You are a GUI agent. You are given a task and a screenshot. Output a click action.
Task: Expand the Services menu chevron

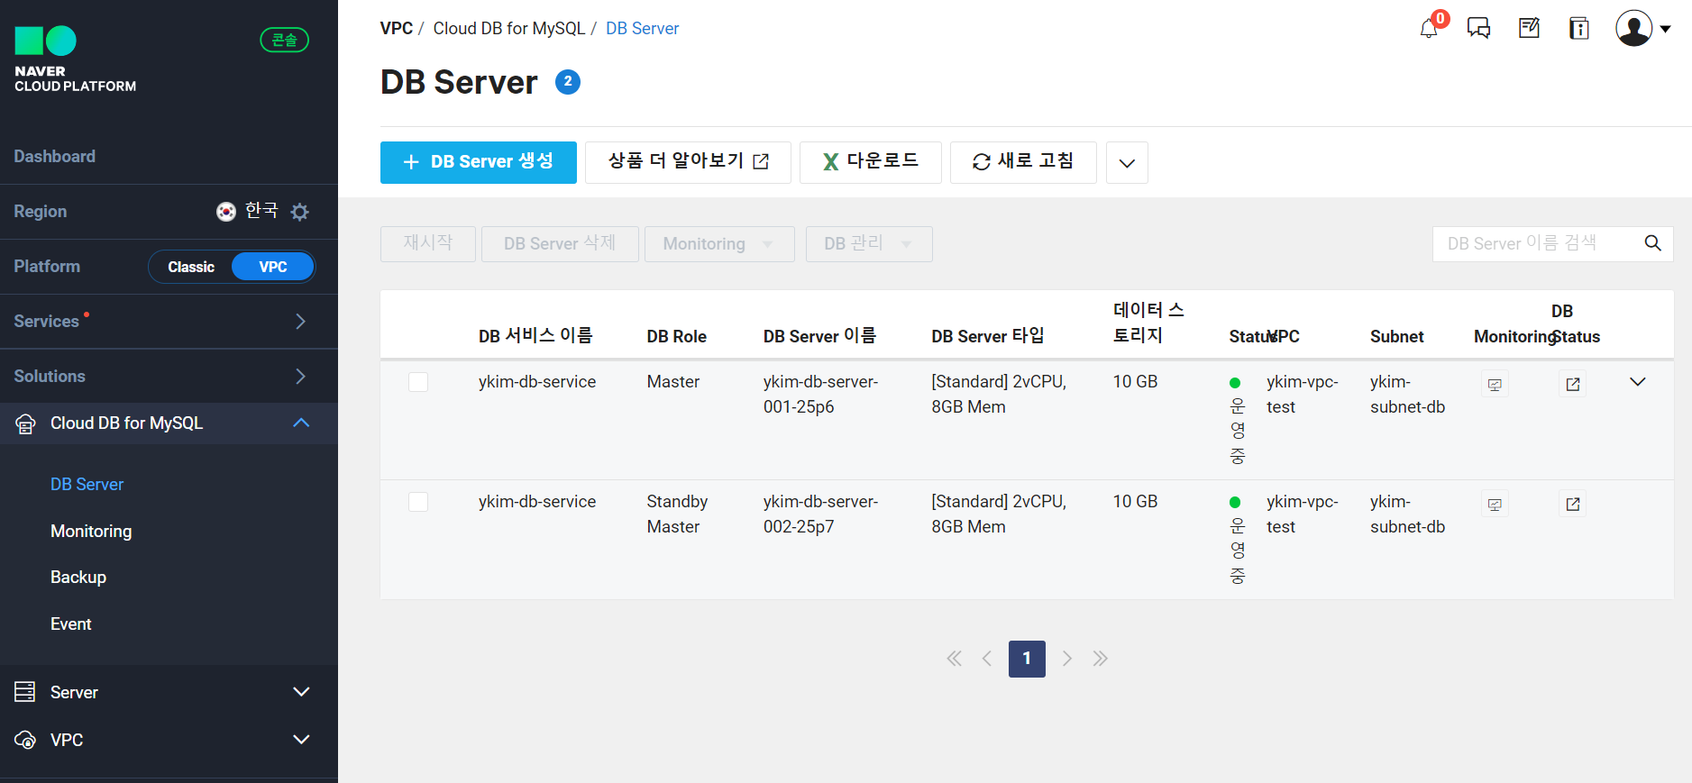click(301, 322)
